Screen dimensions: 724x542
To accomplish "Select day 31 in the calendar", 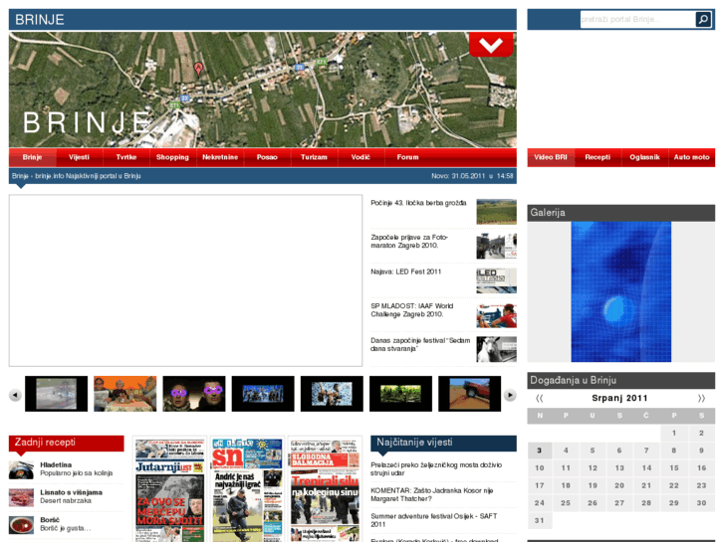I will 540,521.
